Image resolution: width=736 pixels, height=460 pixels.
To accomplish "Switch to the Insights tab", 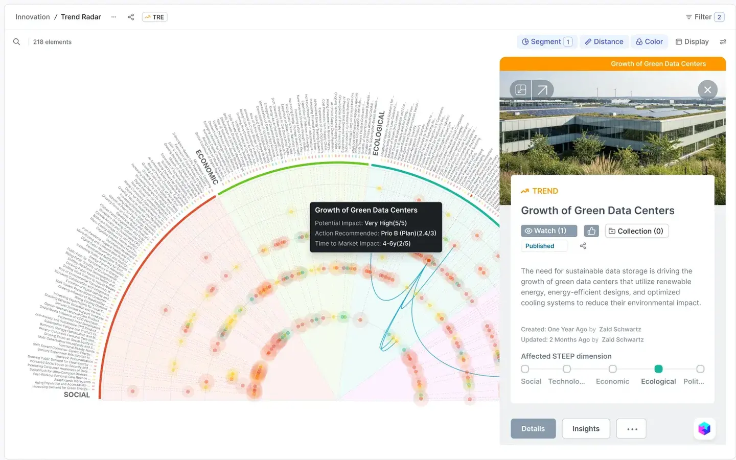I will [586, 429].
